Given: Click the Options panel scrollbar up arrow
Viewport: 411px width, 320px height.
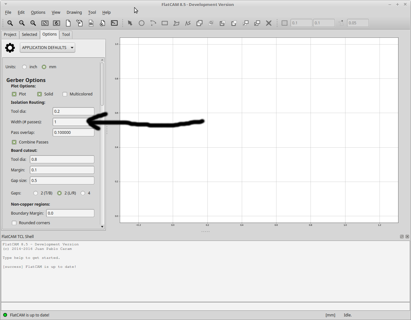Looking at the screenshot, I should (x=102, y=60).
